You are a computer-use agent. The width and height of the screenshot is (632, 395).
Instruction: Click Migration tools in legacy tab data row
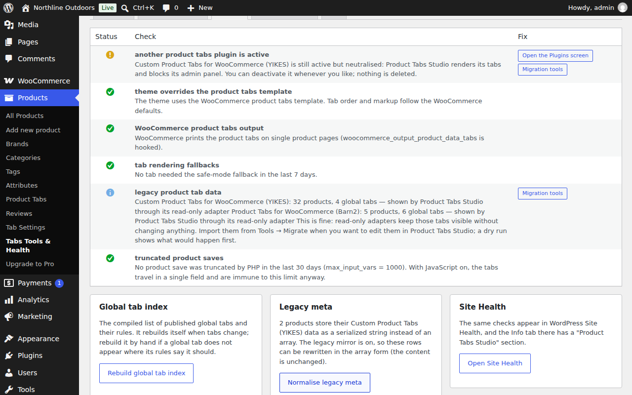543,194
